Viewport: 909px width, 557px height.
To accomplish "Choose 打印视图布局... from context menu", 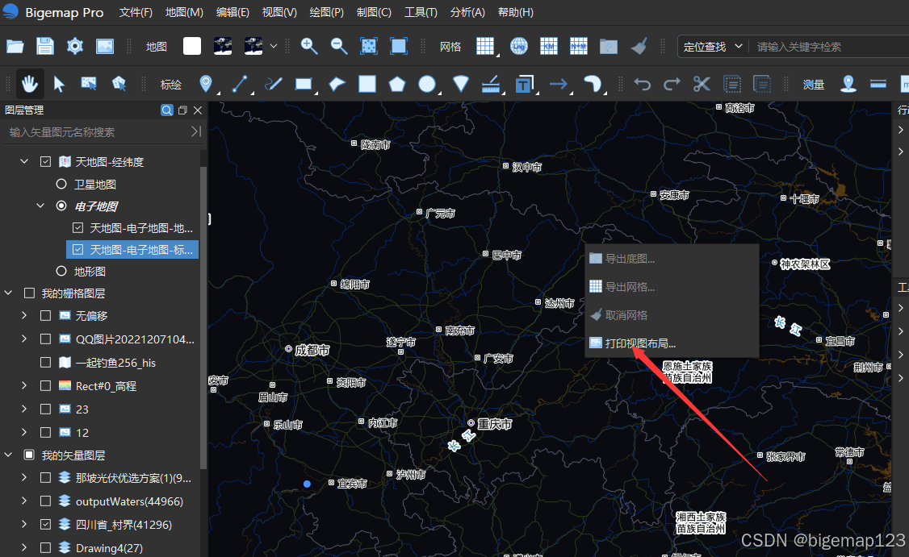I will [672, 343].
